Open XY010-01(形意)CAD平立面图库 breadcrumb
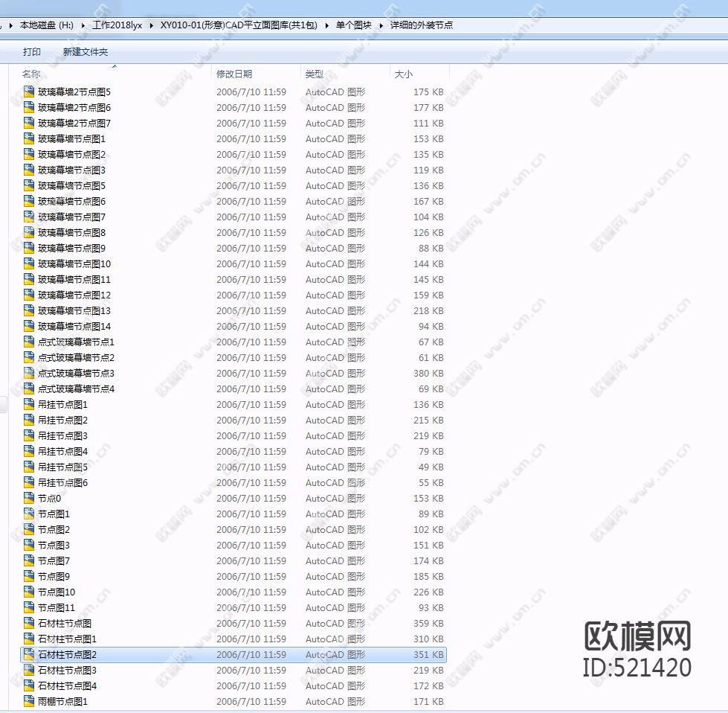The width and height of the screenshot is (728, 713). (239, 25)
